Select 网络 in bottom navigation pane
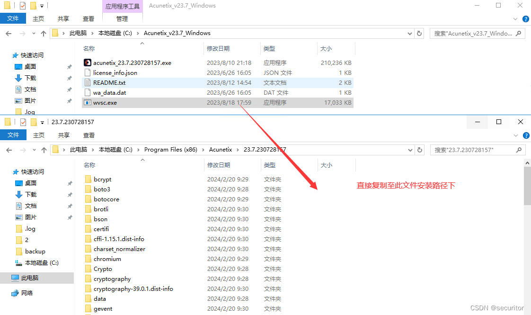 click(x=27, y=293)
